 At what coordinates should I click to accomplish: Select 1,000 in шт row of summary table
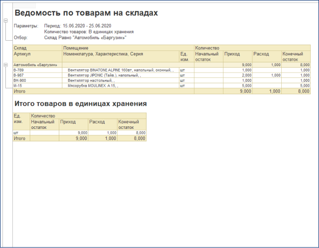(103, 133)
